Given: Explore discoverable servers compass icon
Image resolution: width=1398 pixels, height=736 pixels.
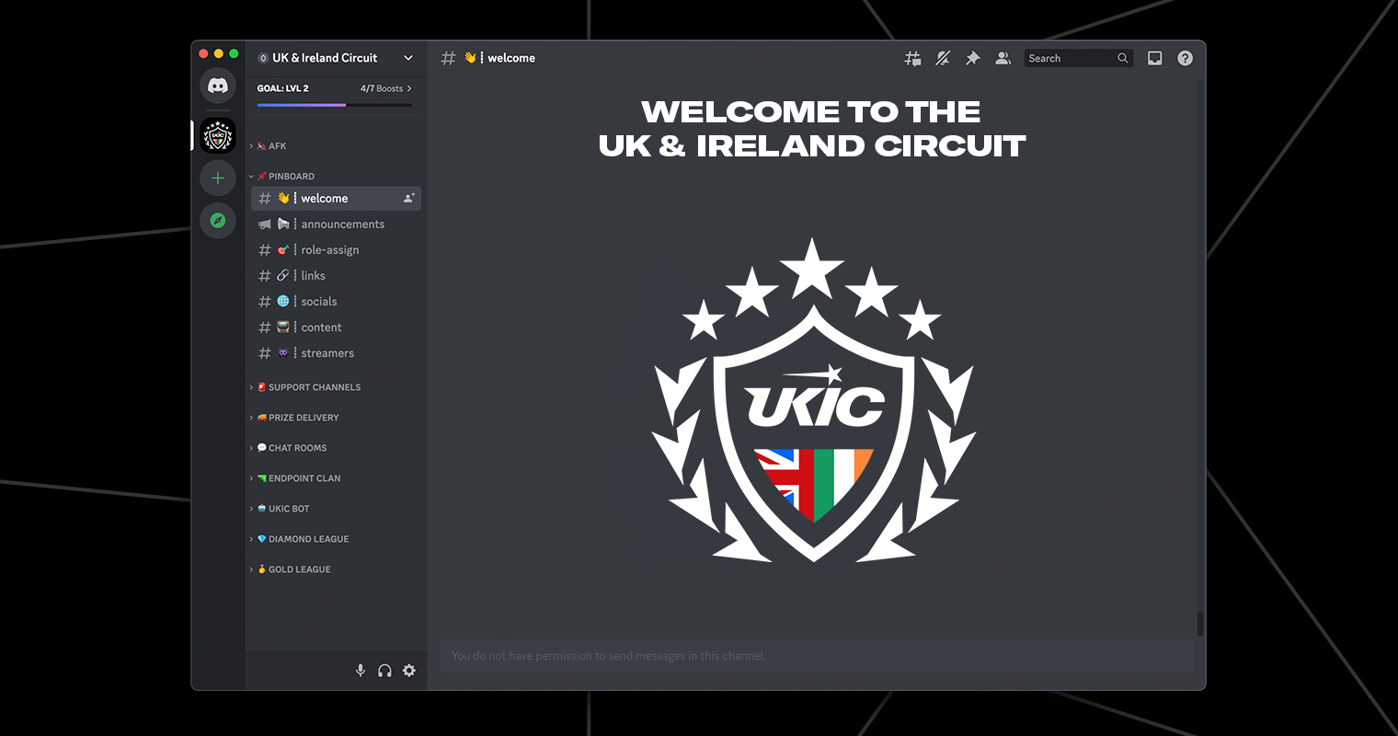Looking at the screenshot, I should (x=218, y=220).
